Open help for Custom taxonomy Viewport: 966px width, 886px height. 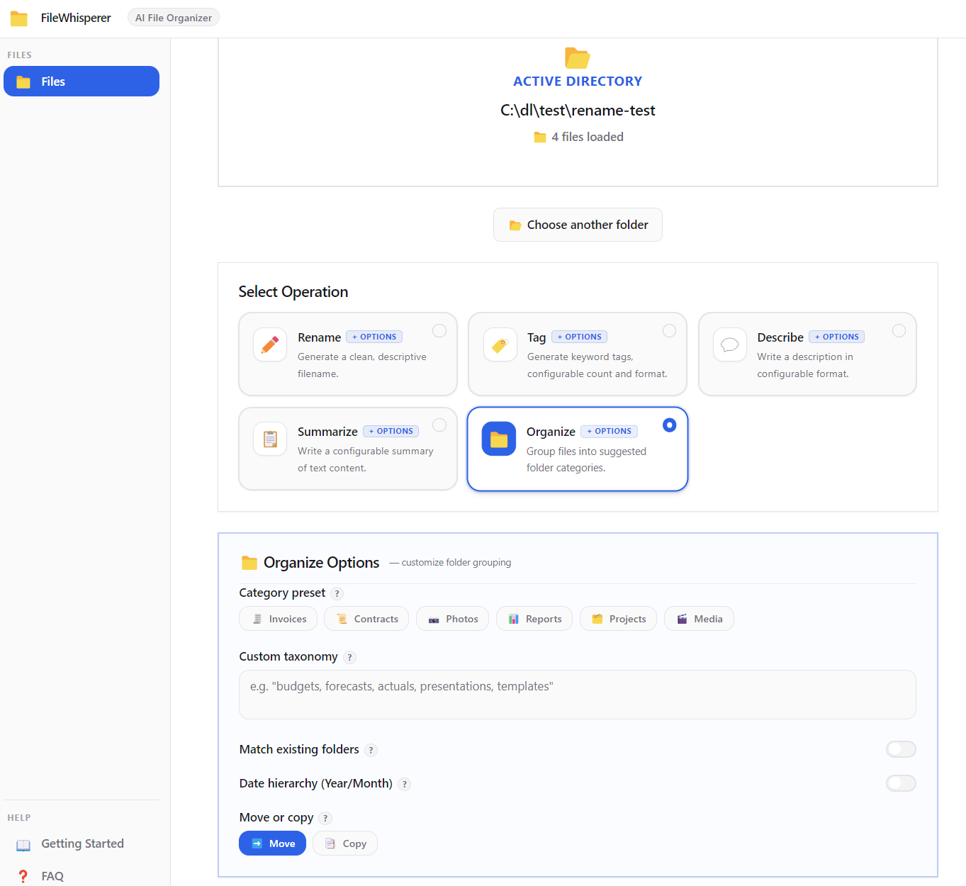349,657
